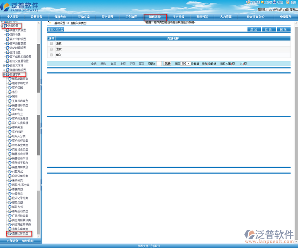Image resolution: width=298 pixels, height=248 pixels.
Task: Click the 增加 button
Action: (254, 30)
